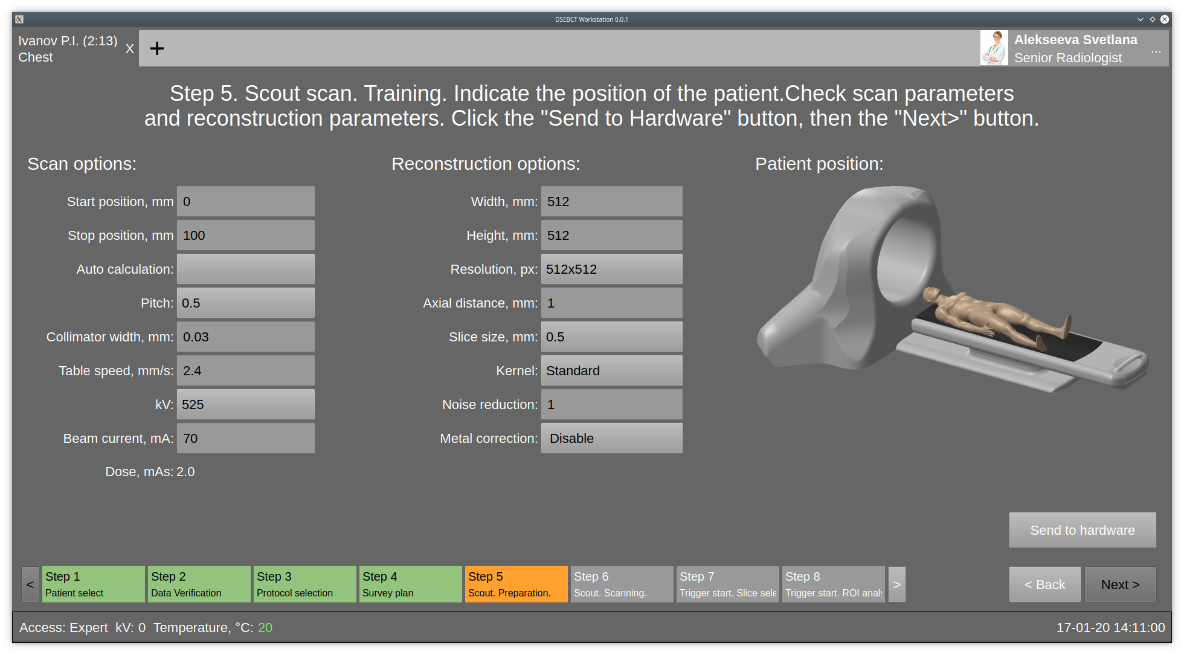This screenshot has width=1184, height=655.
Task: Expand the Kernel selection dropdown
Action: [611, 370]
